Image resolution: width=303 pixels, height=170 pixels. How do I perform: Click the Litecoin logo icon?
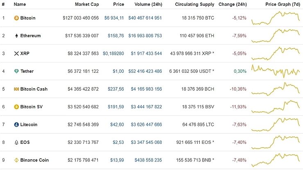[x=16, y=125]
